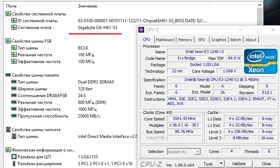Click the Значение column header
Screen dimensions: 280x168
[87, 6]
